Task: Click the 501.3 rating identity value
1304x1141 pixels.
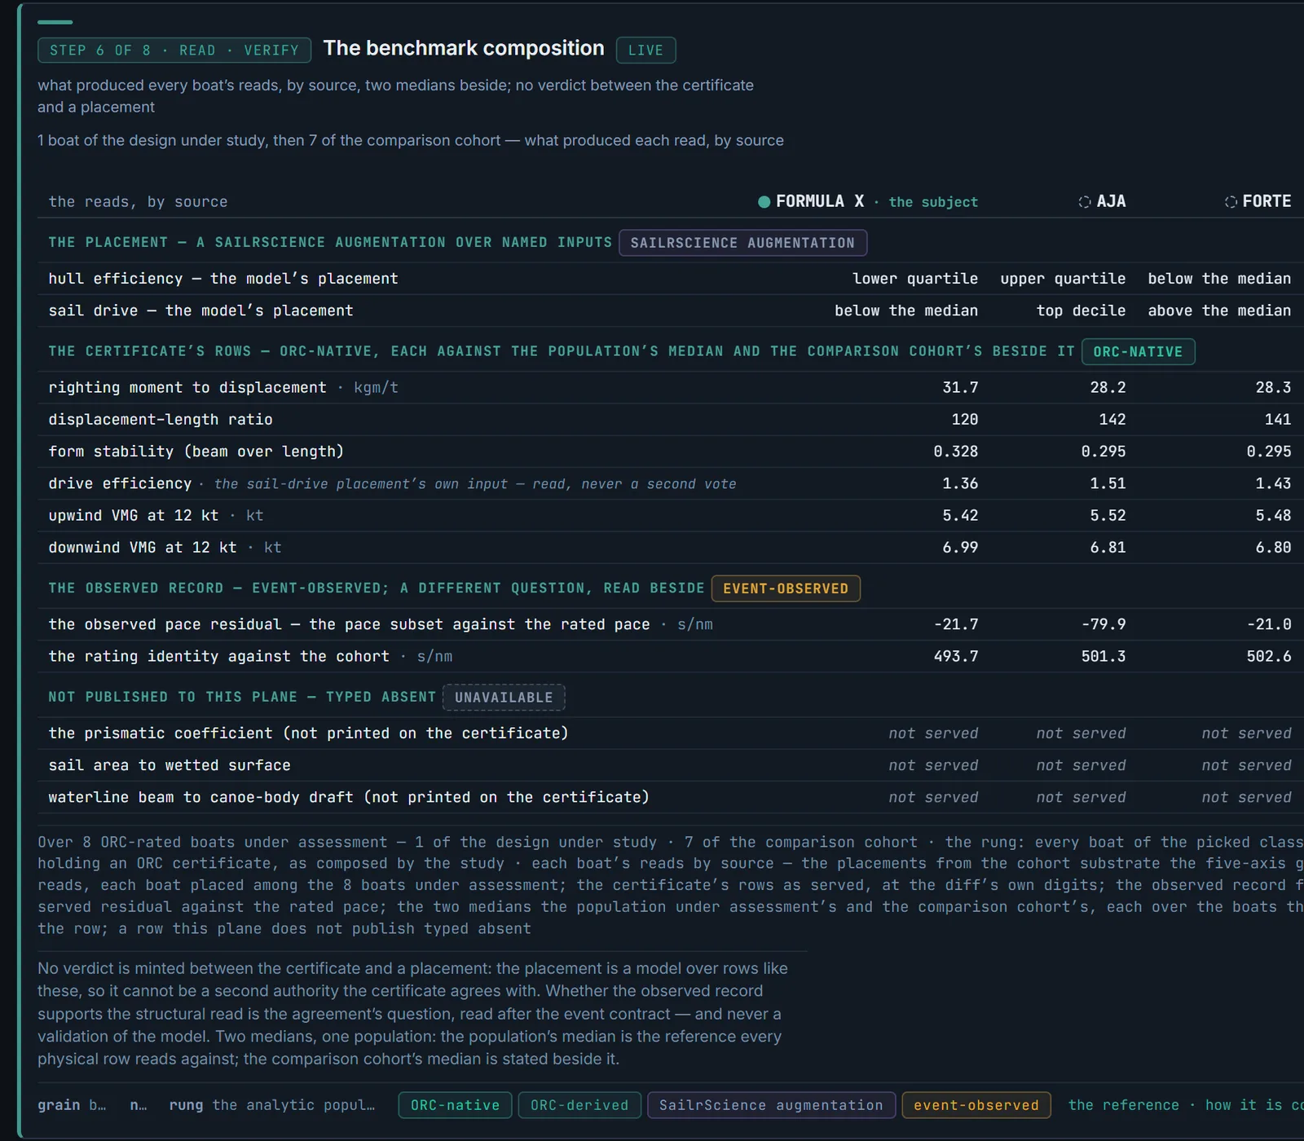Action: [x=1104, y=657]
